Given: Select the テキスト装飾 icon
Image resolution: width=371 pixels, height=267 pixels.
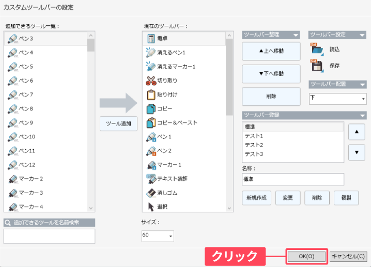Looking at the screenshot, I should pyautogui.click(x=151, y=179).
